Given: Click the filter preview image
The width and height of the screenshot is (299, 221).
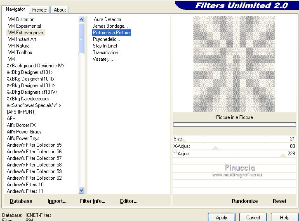Looking at the screenshot, I should [234, 64].
